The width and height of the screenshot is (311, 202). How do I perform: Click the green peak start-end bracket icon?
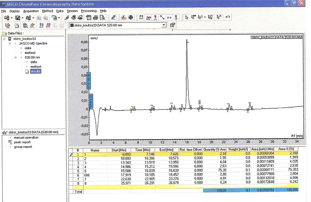click(x=141, y=17)
